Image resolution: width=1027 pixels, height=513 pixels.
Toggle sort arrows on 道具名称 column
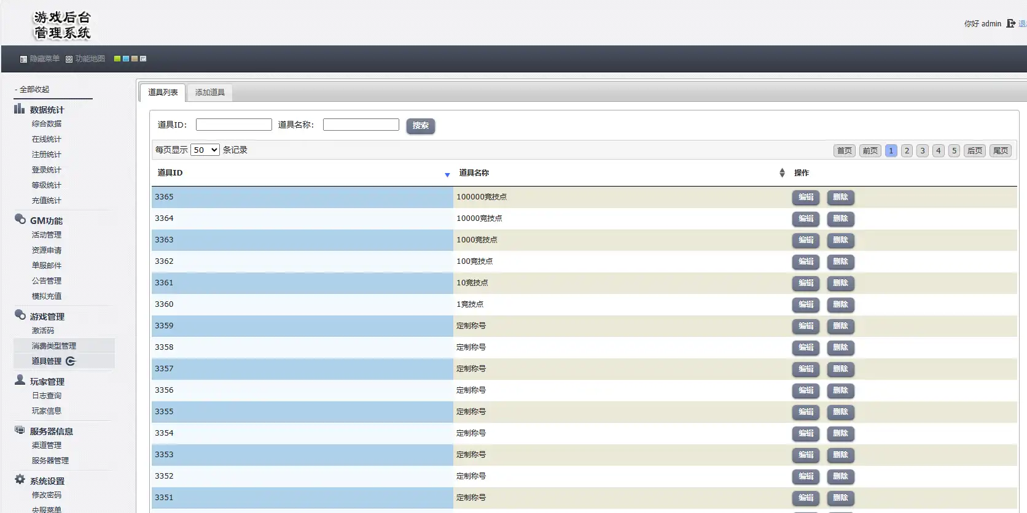click(781, 173)
